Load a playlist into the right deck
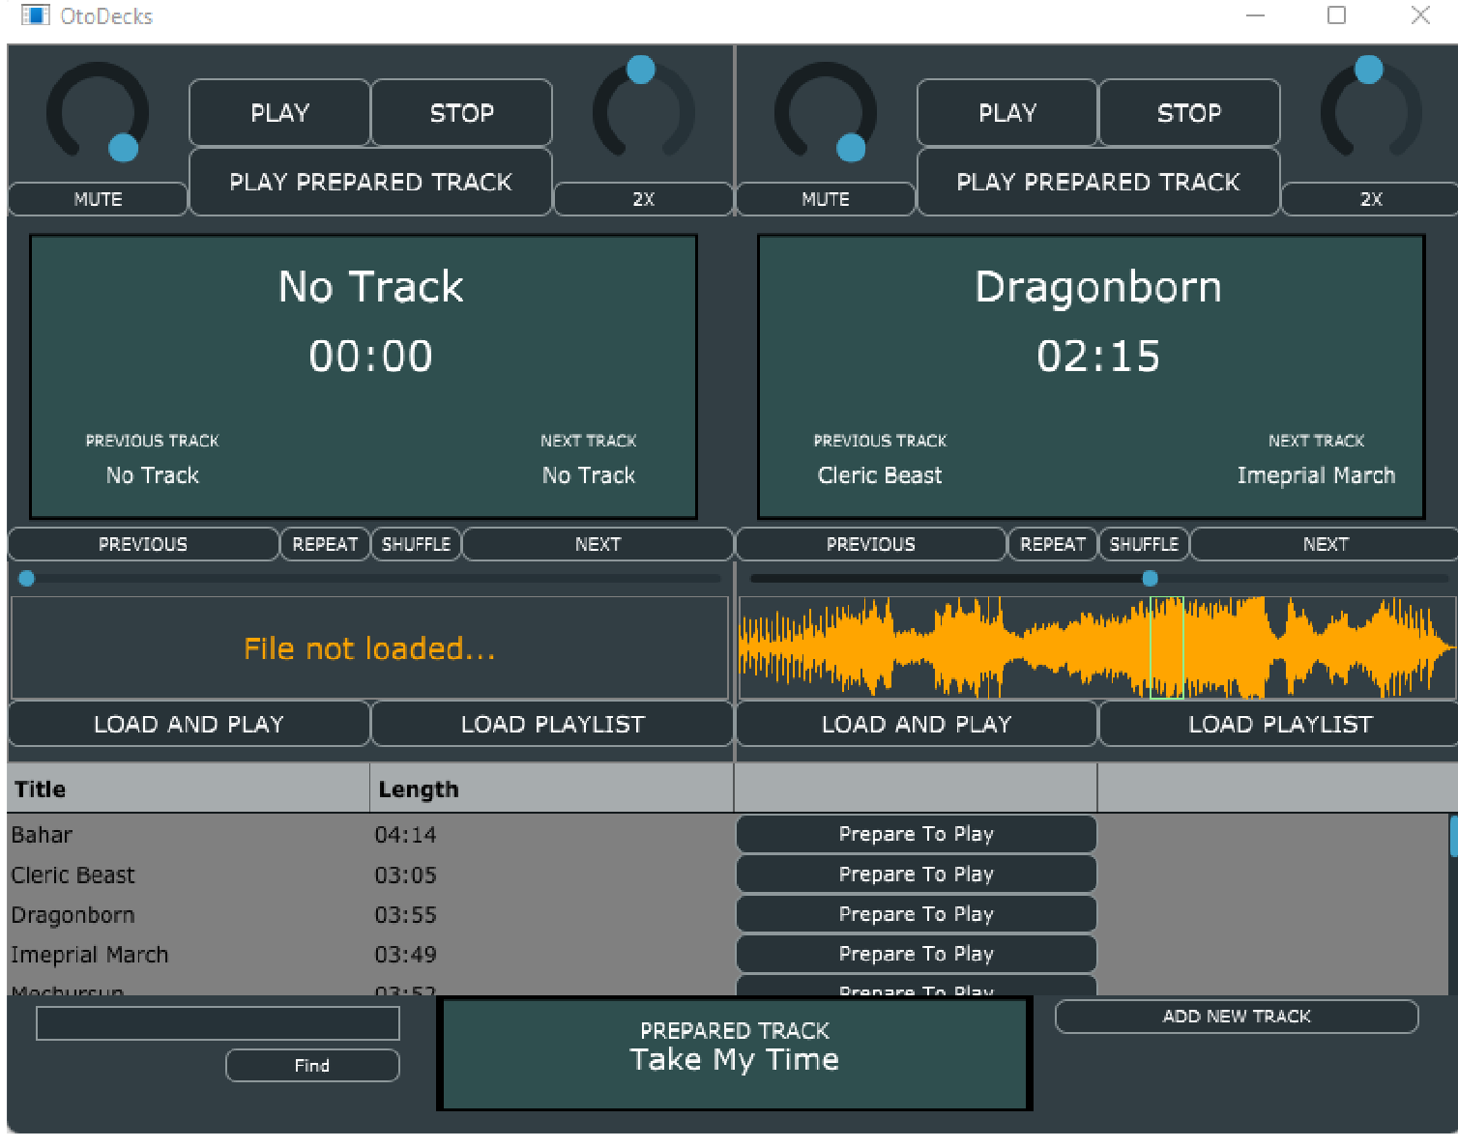The width and height of the screenshot is (1458, 1148). click(x=1278, y=724)
